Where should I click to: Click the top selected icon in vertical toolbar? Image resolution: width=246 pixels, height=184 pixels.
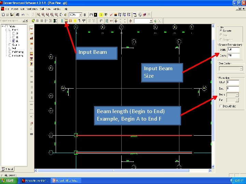click(x=31, y=29)
